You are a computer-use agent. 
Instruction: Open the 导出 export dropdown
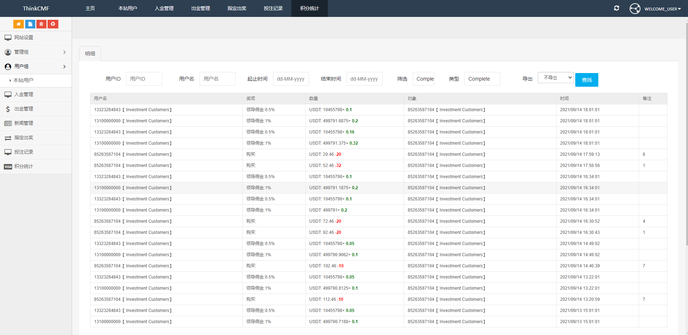tap(555, 78)
